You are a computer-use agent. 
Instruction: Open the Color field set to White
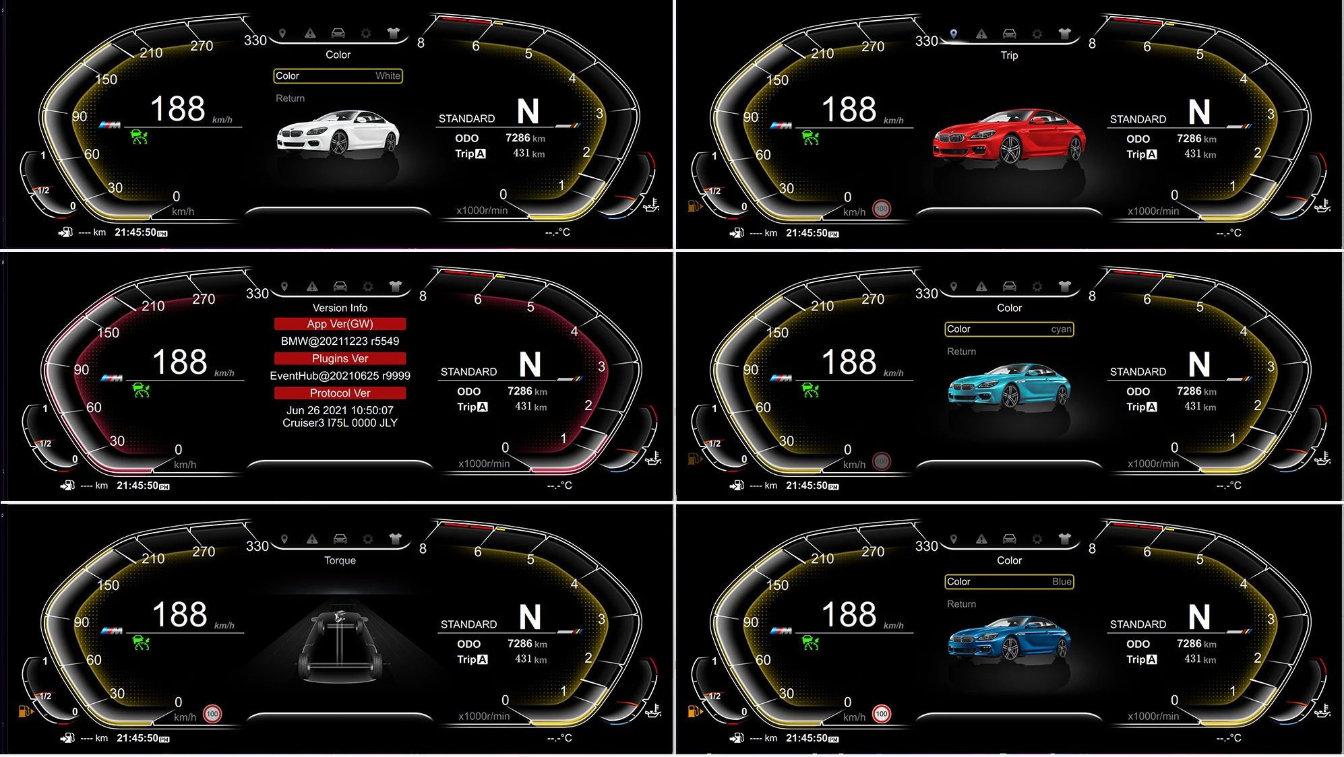[x=338, y=76]
